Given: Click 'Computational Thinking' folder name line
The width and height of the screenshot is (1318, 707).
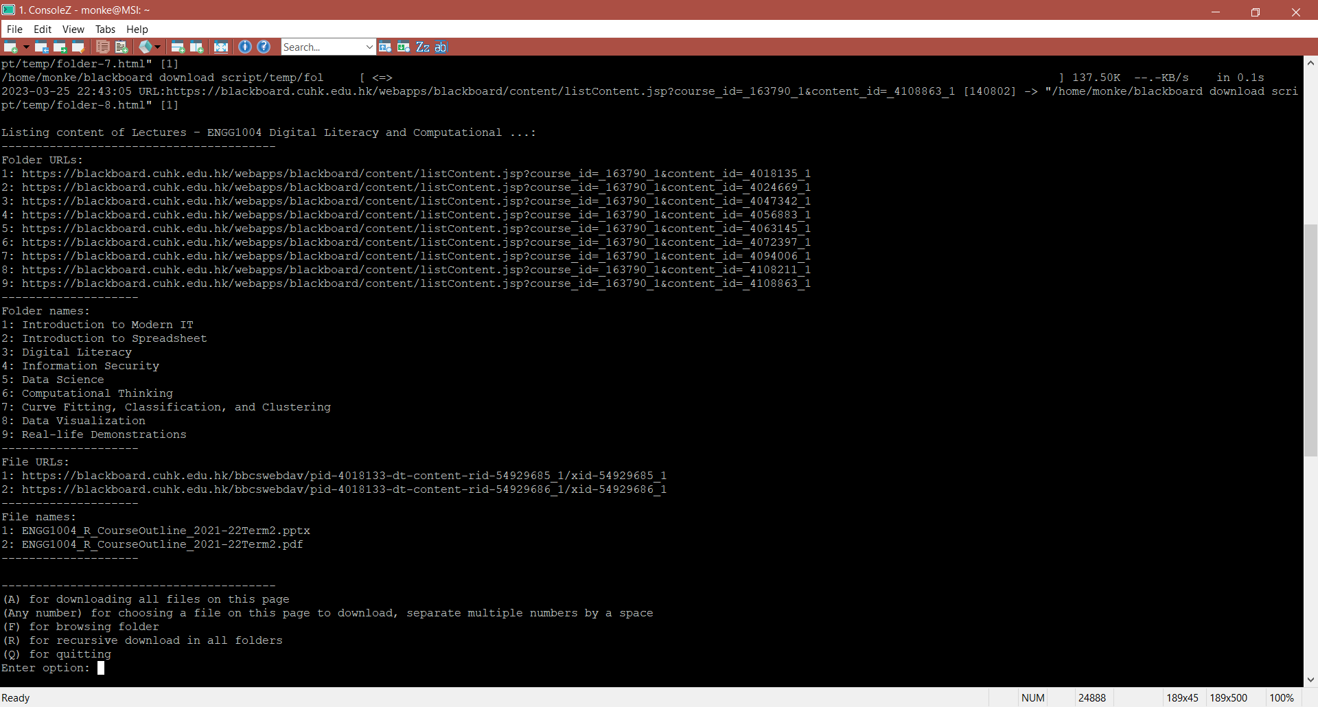Looking at the screenshot, I should click(87, 393).
